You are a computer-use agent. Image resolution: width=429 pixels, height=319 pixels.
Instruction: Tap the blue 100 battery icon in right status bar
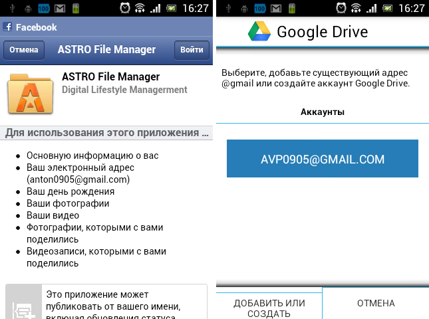pyautogui.click(x=260, y=9)
